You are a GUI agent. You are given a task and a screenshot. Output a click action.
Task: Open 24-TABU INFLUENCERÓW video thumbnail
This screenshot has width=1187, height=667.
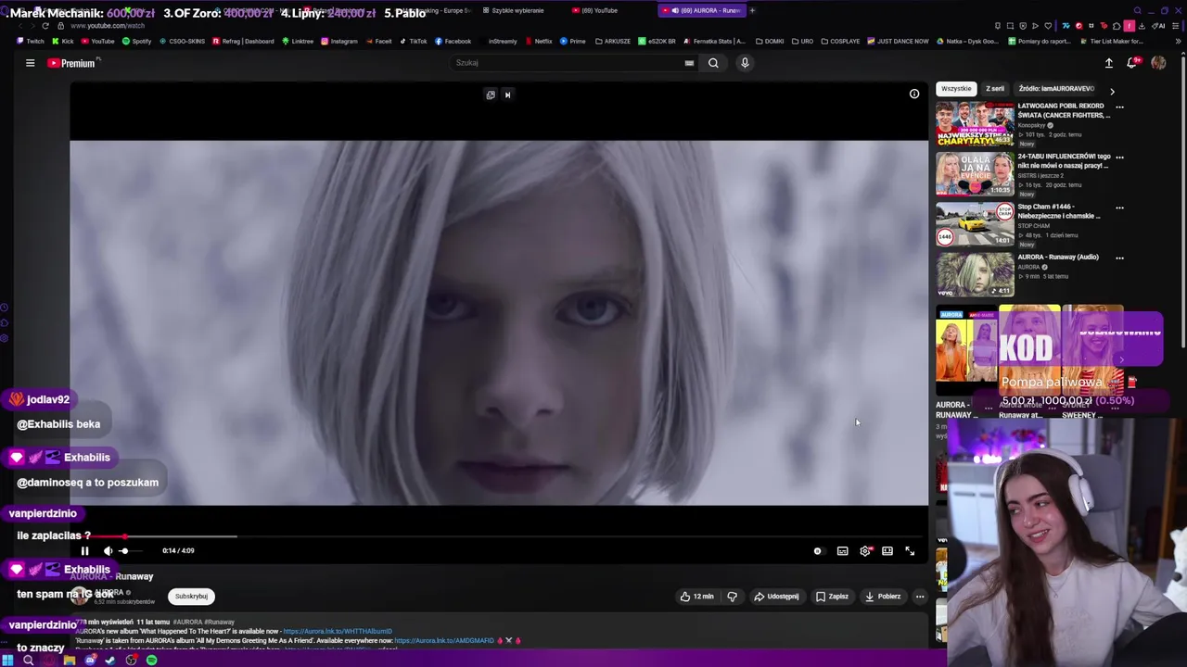coord(975,174)
